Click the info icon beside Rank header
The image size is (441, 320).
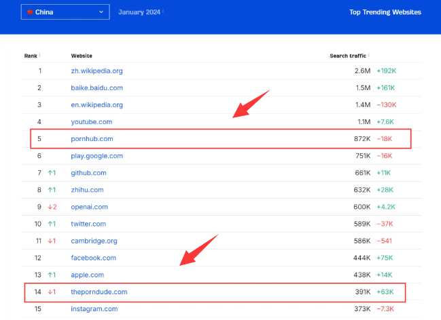click(39, 55)
